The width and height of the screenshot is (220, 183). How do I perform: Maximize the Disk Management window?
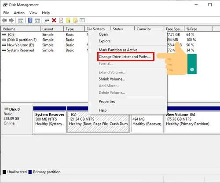[210, 5]
